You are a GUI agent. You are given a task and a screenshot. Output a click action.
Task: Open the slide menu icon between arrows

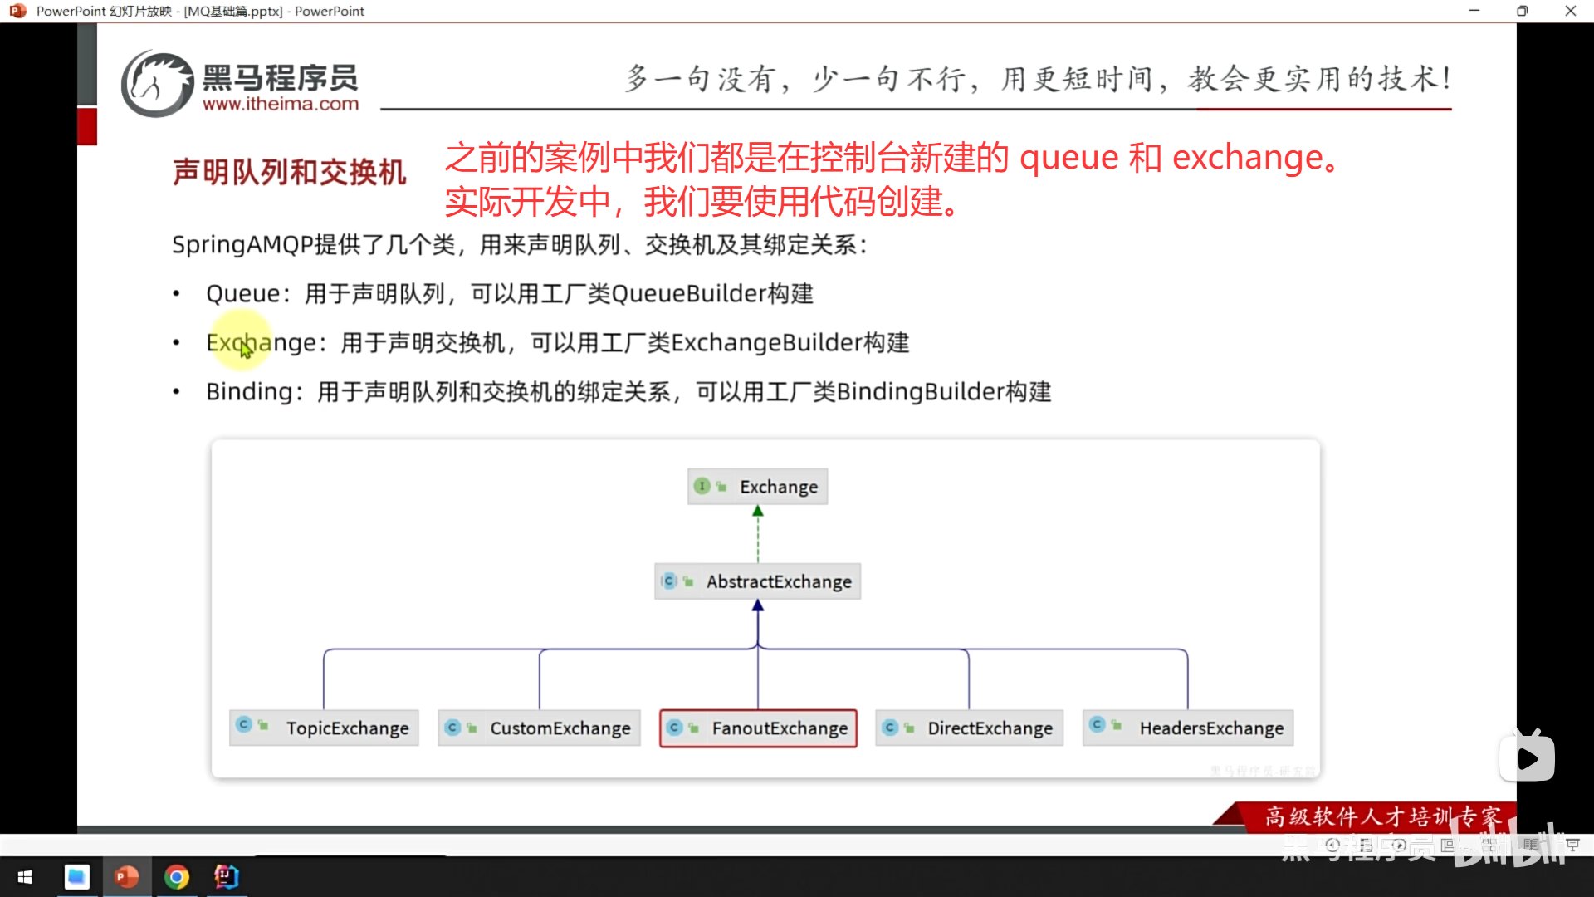(x=1366, y=845)
